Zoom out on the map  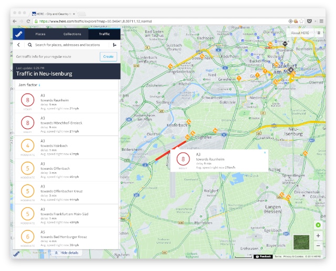pyautogui.click(x=318, y=245)
